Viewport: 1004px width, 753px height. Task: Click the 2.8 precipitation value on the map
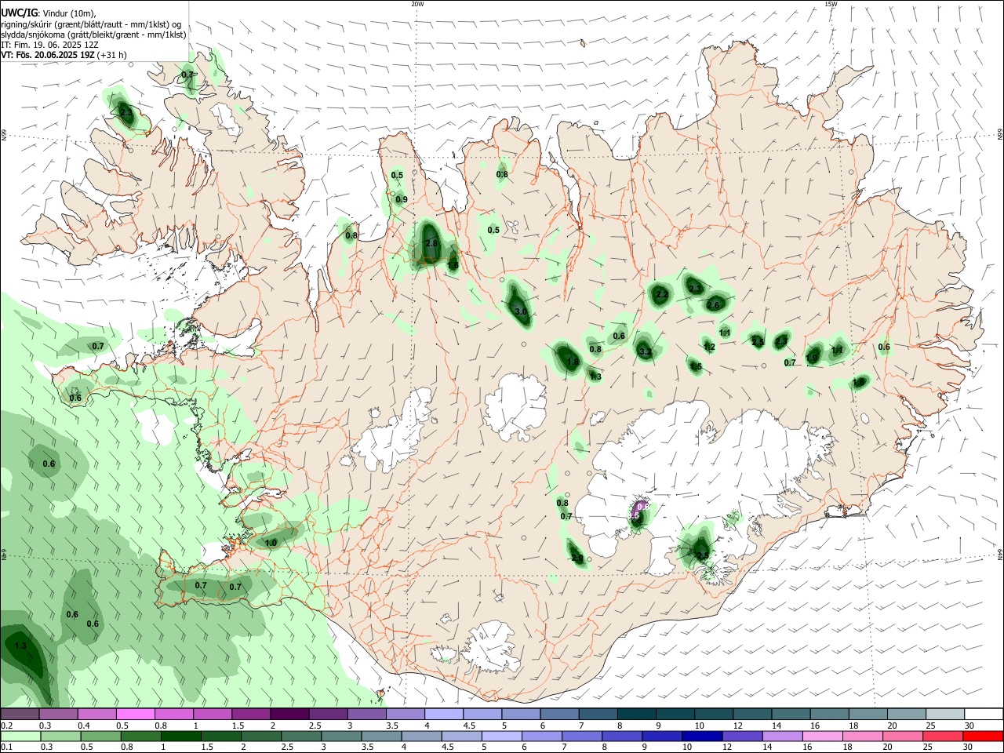[x=431, y=244]
